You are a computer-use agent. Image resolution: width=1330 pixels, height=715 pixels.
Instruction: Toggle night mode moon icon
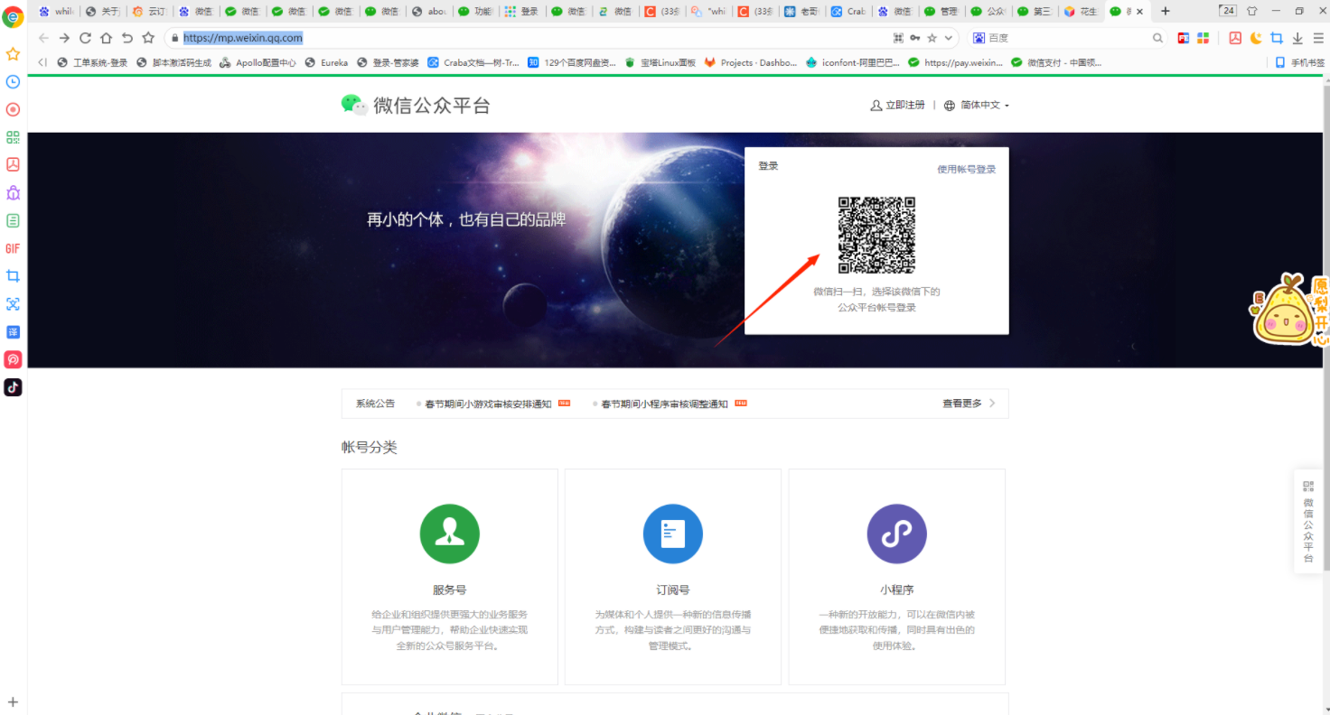pyautogui.click(x=1256, y=38)
